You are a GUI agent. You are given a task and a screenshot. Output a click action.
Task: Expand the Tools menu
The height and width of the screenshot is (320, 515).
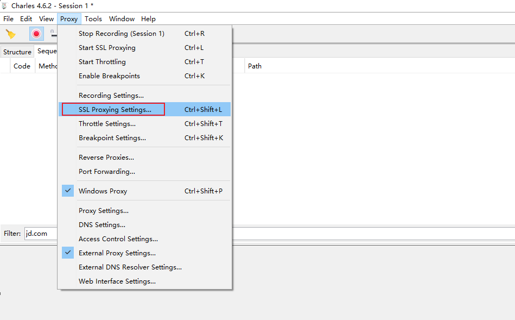coord(93,19)
